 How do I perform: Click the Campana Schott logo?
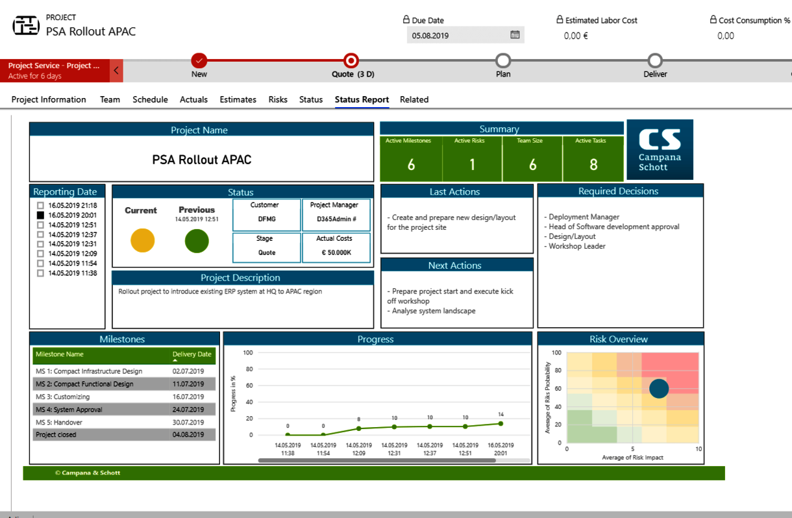tap(660, 149)
